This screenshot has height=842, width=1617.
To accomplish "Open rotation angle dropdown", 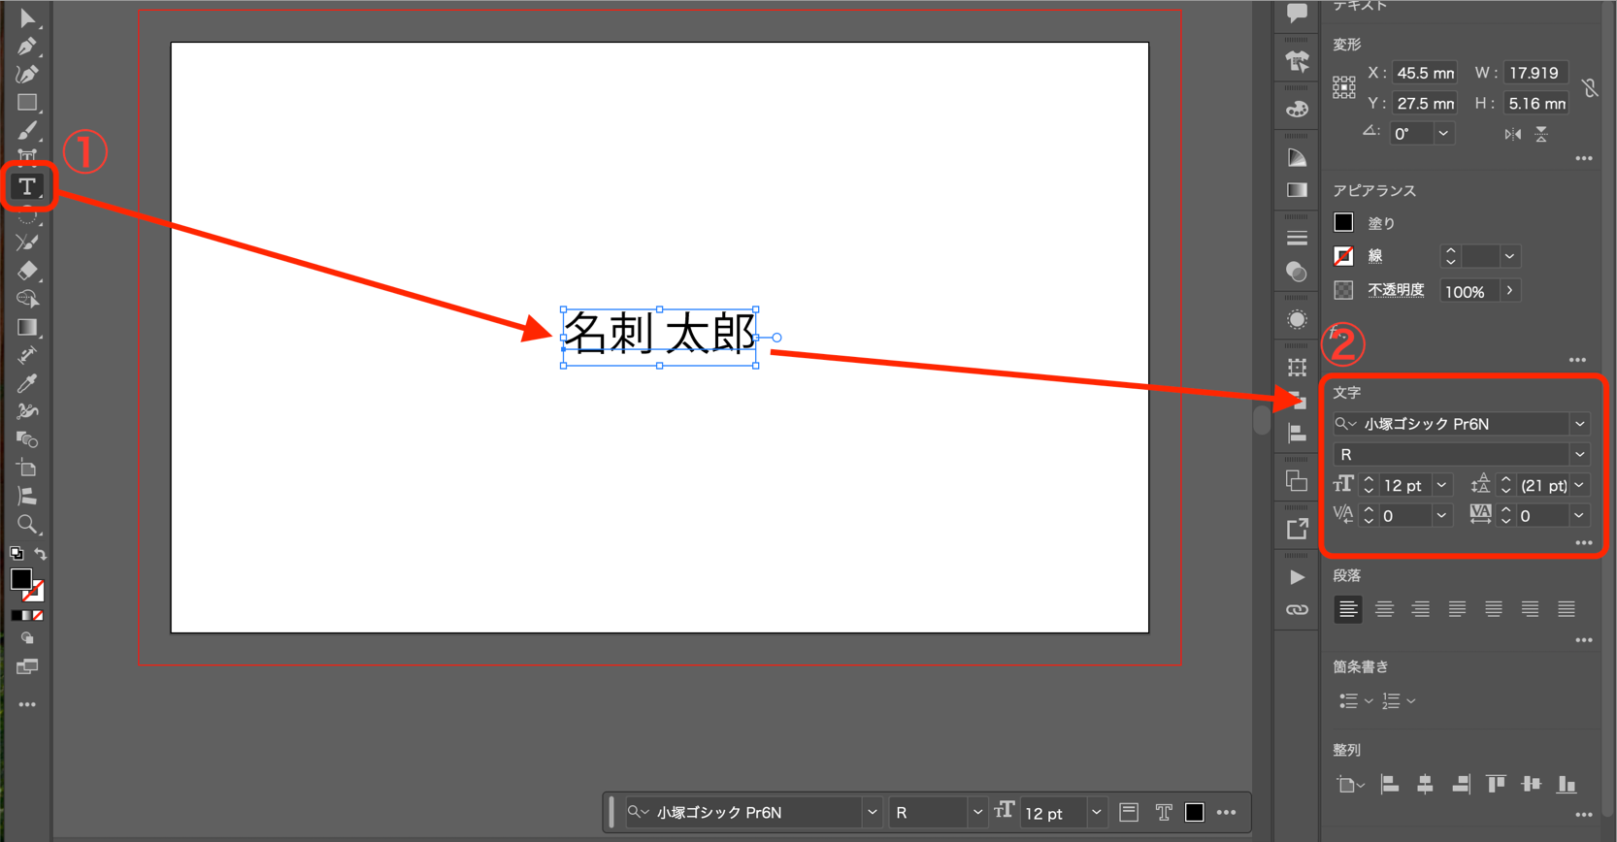I will tap(1443, 134).
